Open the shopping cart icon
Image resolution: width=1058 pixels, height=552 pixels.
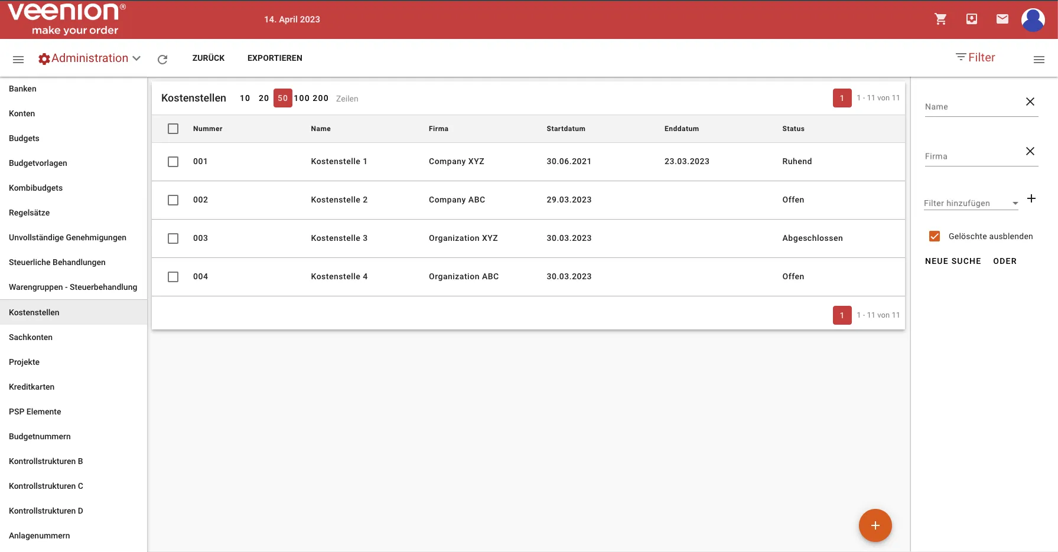click(940, 19)
